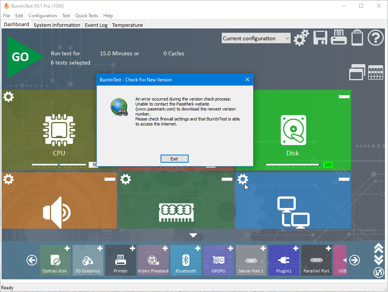Click the Bluetooth symbol icon
The height and width of the screenshot is (292, 388).
[x=186, y=260]
